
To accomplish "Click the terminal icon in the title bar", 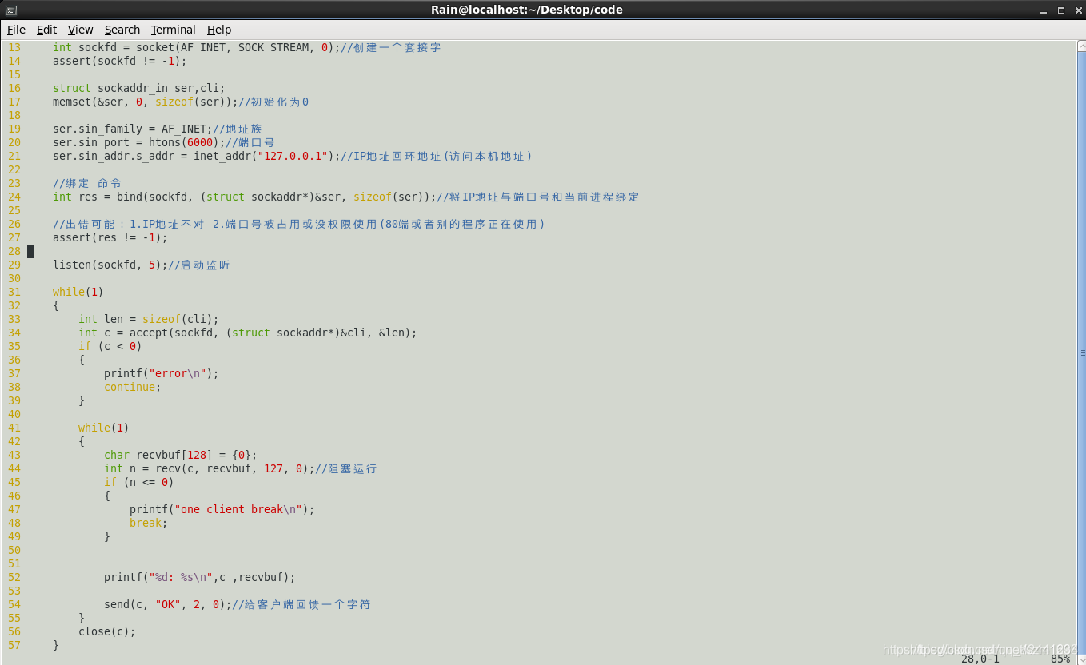I will [x=10, y=10].
